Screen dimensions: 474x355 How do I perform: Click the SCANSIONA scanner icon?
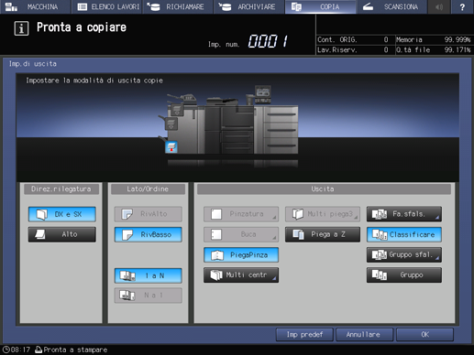[368, 6]
